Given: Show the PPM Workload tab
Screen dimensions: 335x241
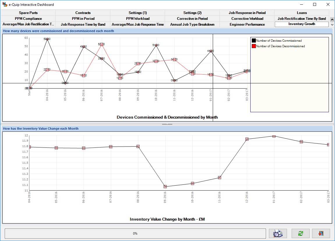Looking at the screenshot, I should coord(138,19).
